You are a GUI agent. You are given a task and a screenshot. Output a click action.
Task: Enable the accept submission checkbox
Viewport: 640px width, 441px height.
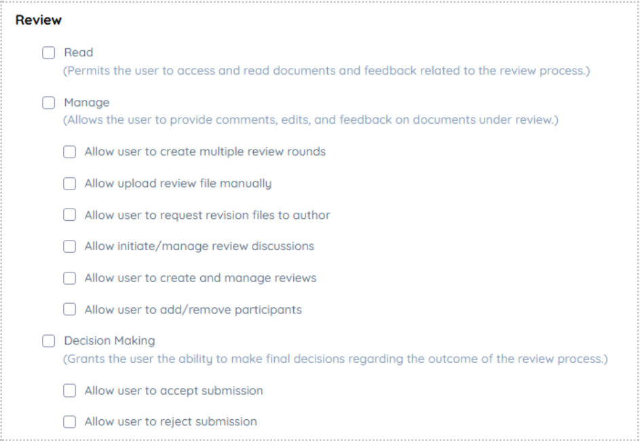pos(69,391)
